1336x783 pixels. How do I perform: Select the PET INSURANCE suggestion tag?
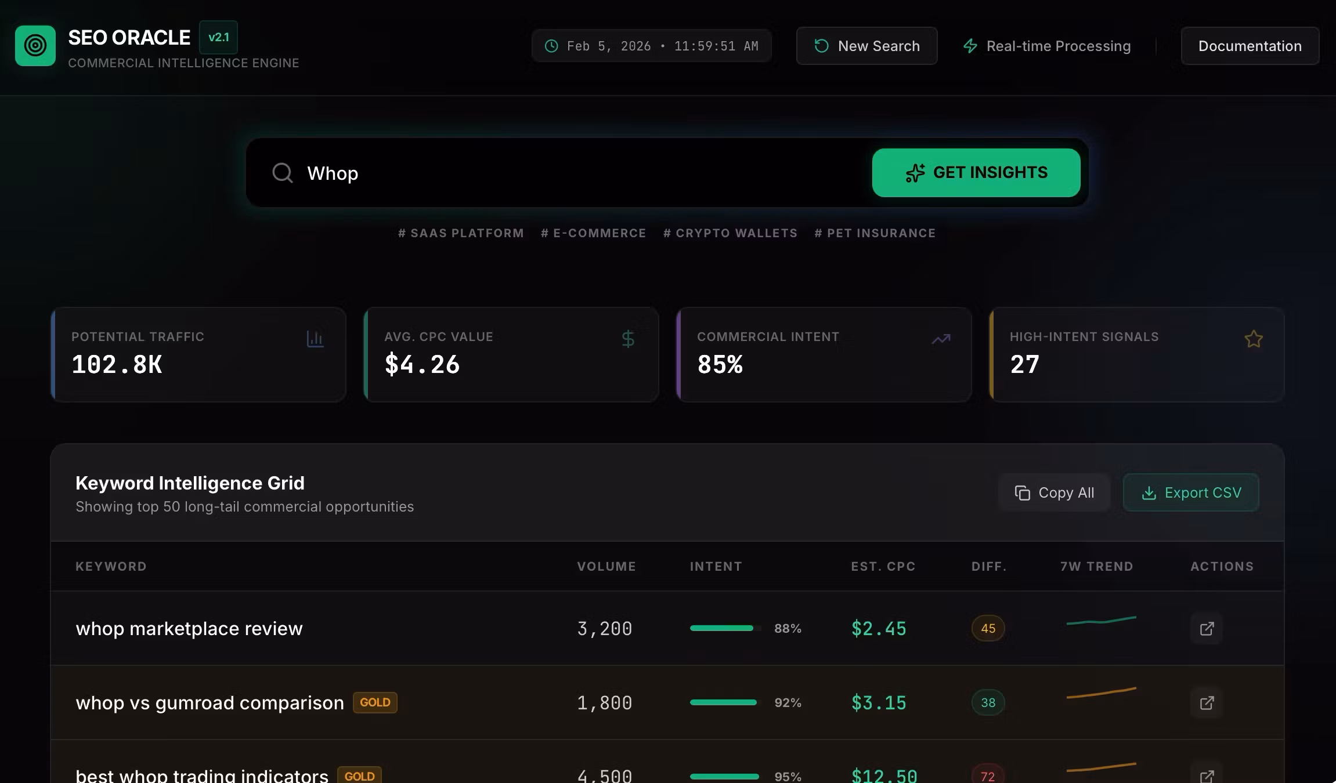pos(875,233)
